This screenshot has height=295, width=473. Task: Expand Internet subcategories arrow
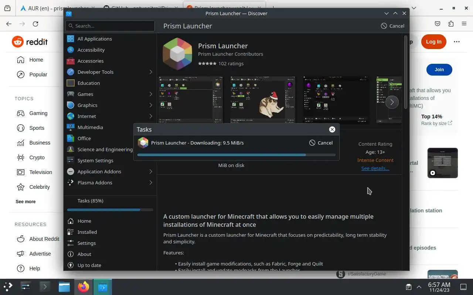pyautogui.click(x=151, y=116)
